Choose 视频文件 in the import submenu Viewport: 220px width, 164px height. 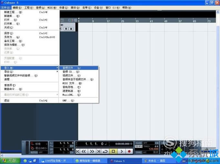pos(79,75)
